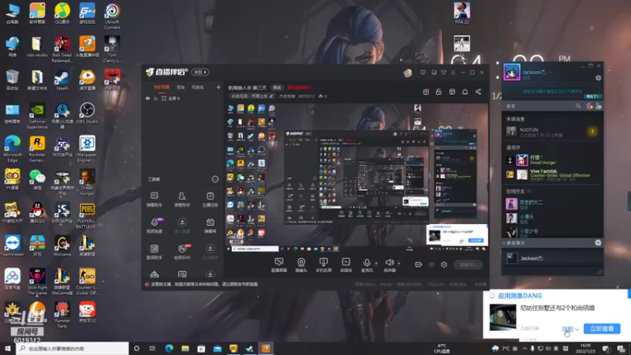The width and height of the screenshot is (631, 355).
Task: Open 歌词助手 tool
Action: [154, 252]
